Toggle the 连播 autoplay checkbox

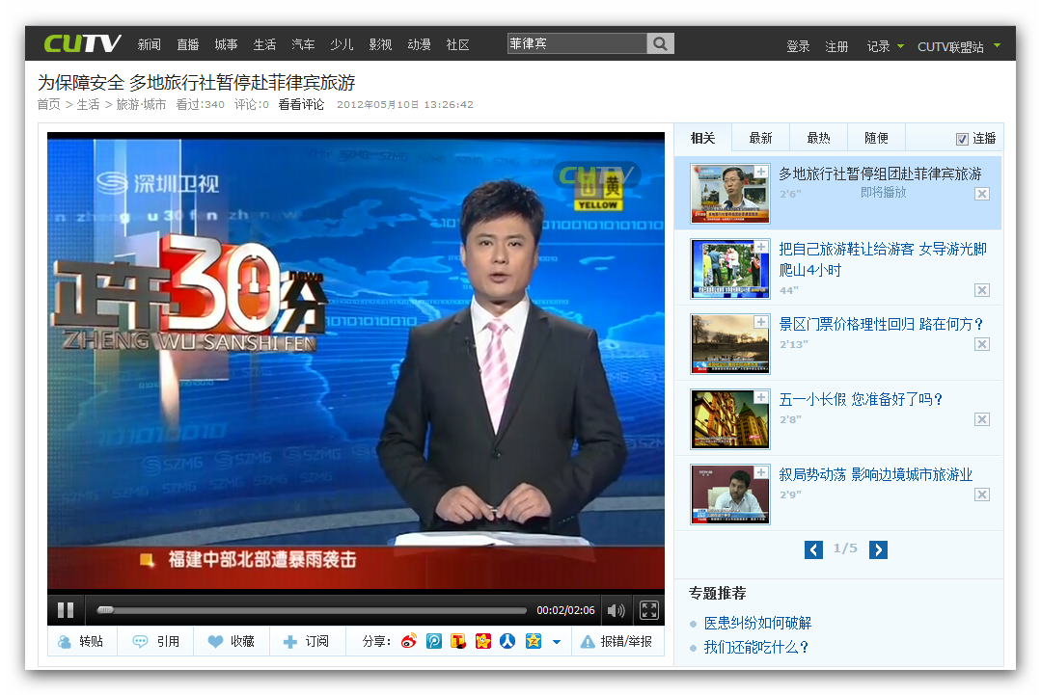tap(962, 139)
